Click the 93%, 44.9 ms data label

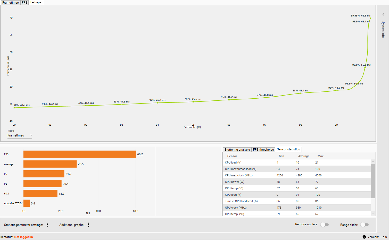tap(122, 102)
